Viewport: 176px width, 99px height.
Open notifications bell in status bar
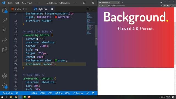93,93
